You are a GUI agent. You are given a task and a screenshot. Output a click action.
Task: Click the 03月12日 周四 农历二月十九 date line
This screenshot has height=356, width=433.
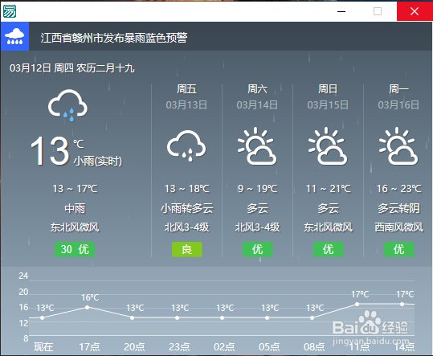tap(72, 68)
